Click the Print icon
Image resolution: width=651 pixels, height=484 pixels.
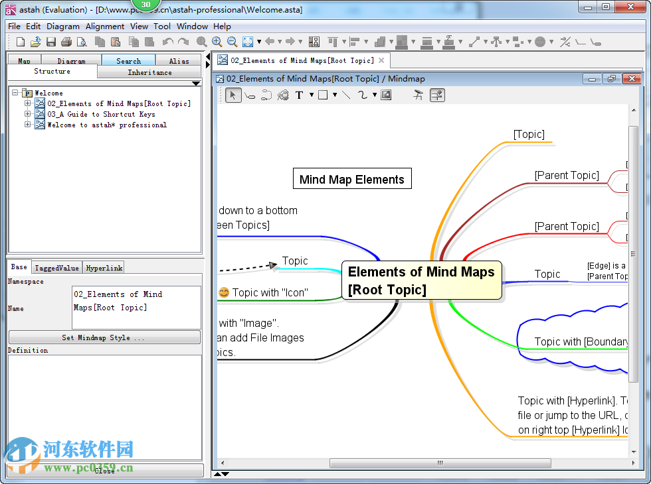(x=66, y=41)
